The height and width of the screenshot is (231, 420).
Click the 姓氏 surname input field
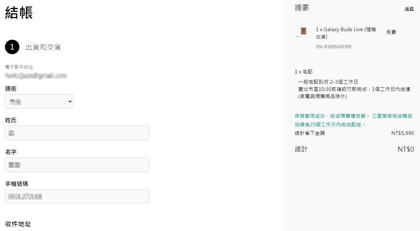pyautogui.click(x=77, y=133)
